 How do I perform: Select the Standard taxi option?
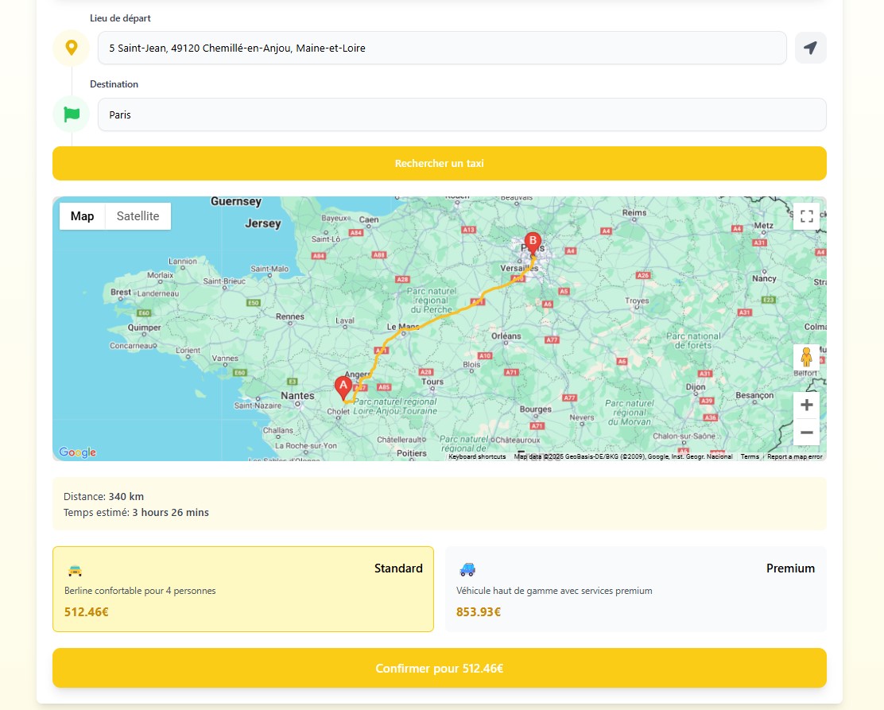tap(243, 589)
